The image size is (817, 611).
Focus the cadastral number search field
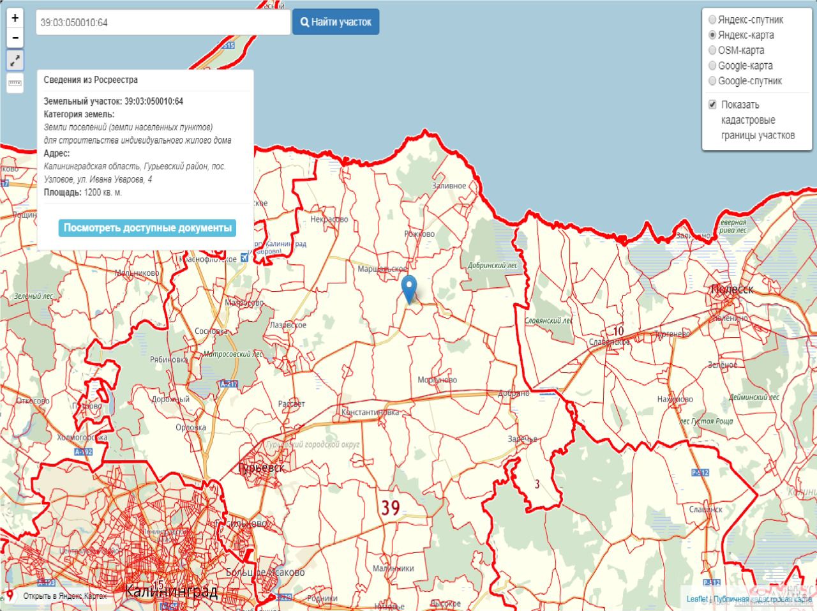tap(163, 22)
